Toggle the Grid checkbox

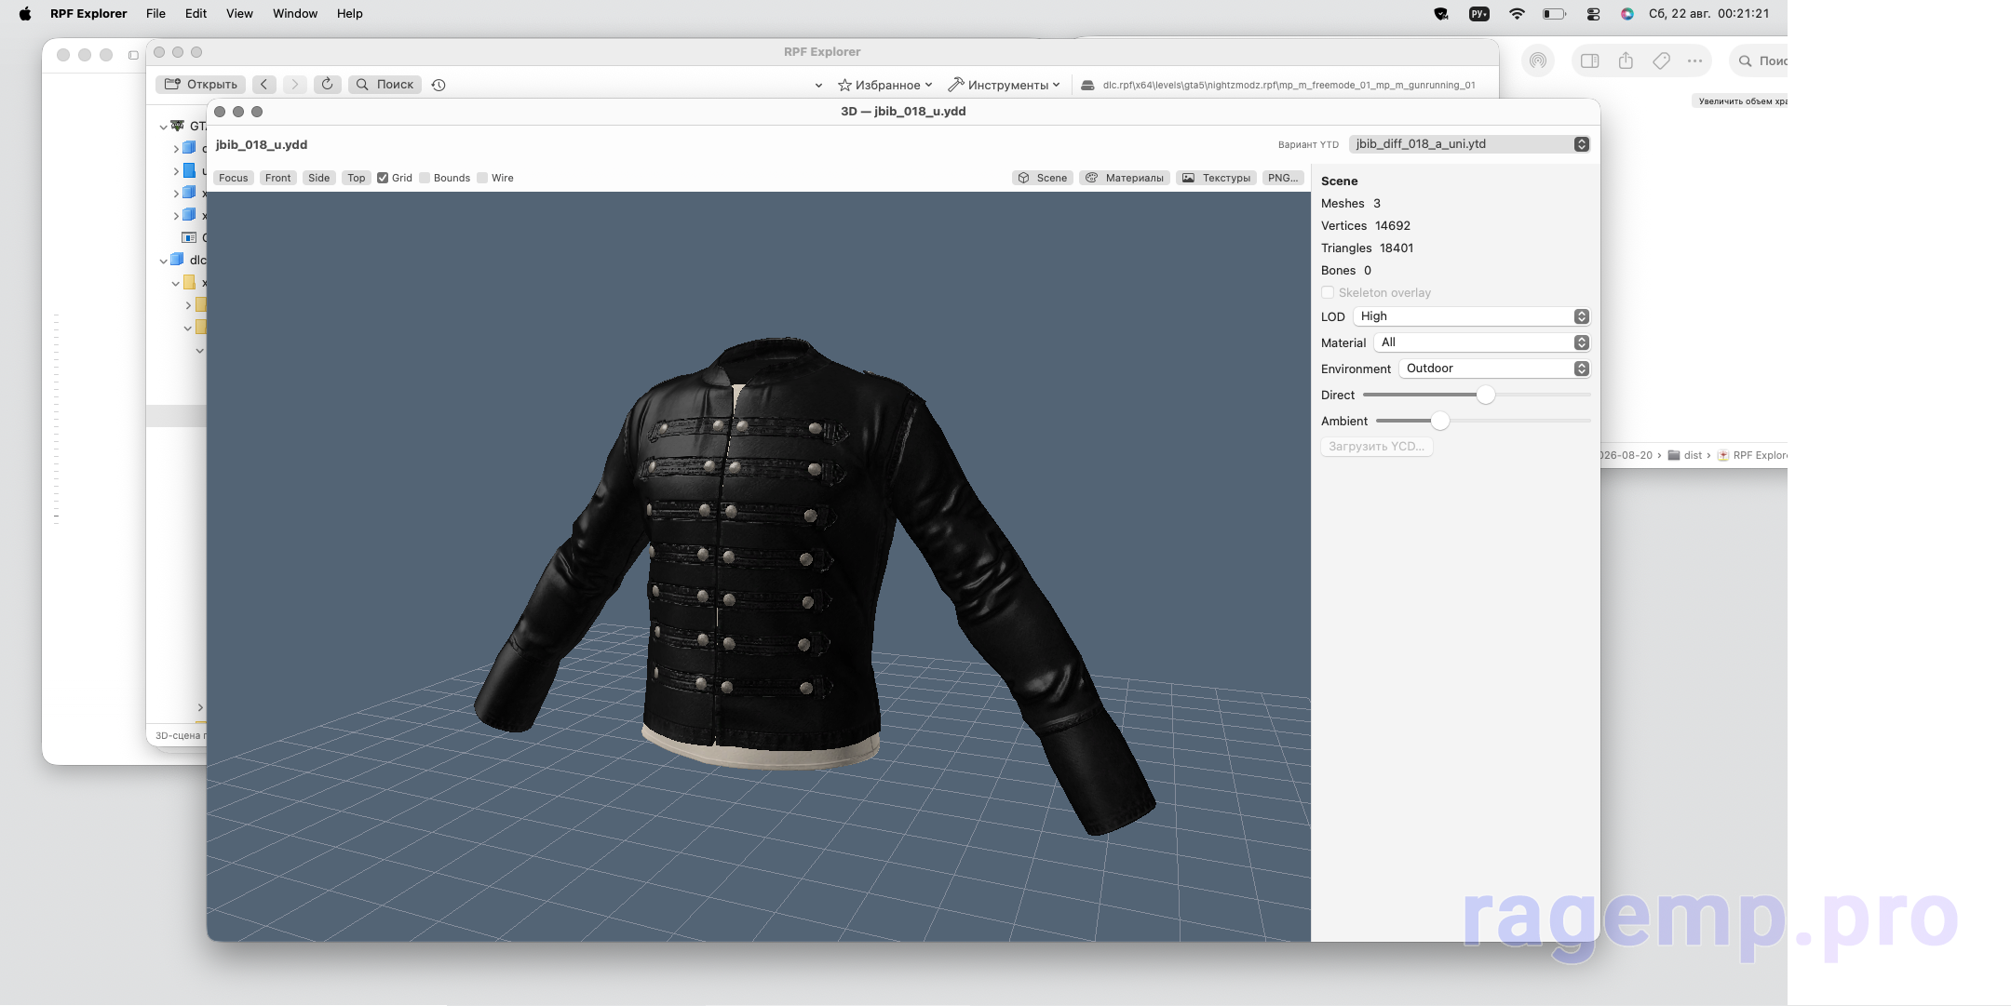pyautogui.click(x=383, y=178)
